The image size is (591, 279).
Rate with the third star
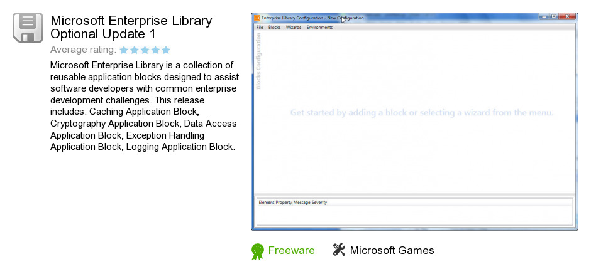(145, 50)
